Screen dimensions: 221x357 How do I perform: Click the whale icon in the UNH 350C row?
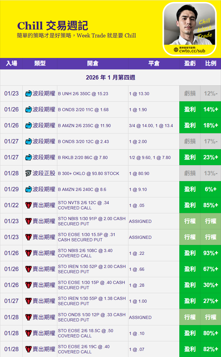29,94
